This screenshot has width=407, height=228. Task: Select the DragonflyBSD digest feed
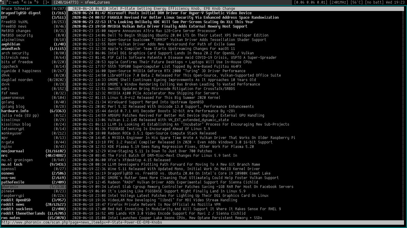tap(21, 13)
